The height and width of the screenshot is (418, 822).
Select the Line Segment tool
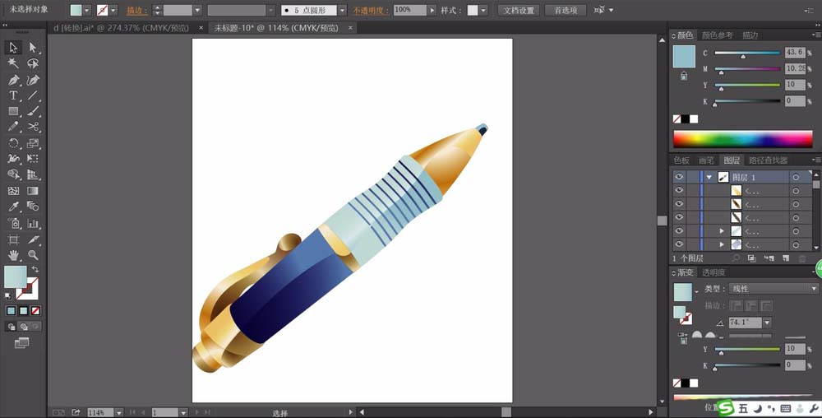(33, 95)
